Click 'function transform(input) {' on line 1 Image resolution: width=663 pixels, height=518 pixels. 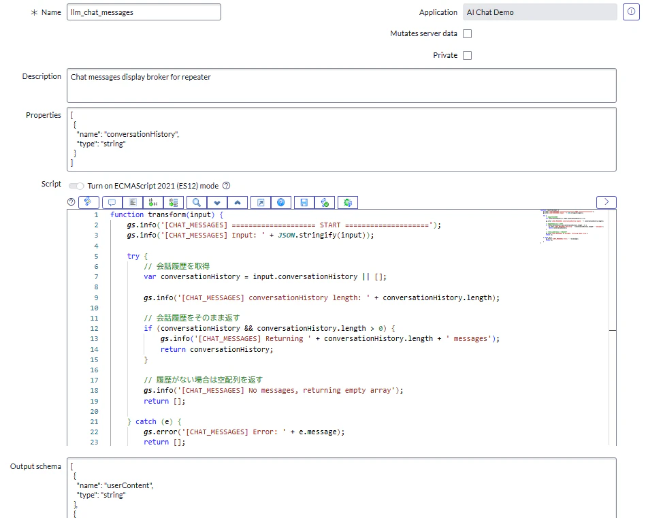167,215
